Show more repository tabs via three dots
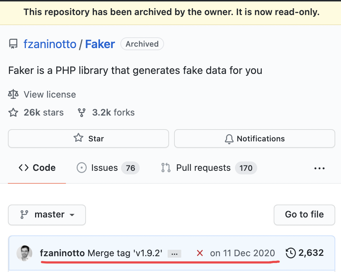Viewport: 341px width, 272px height. 319,168
